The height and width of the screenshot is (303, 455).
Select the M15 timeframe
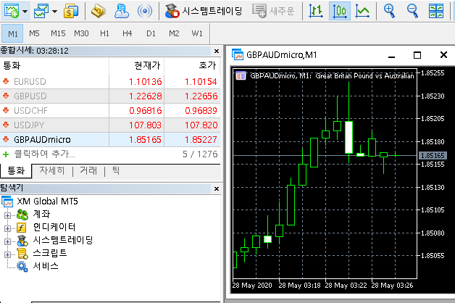coord(58,33)
